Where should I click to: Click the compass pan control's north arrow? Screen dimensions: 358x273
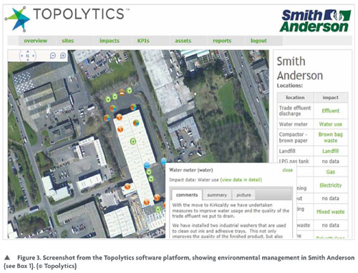28,51
